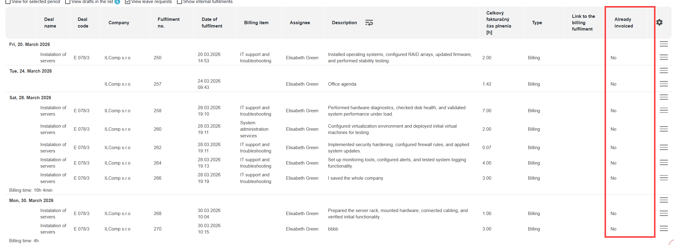
Task: Open group menu for Mon, 30. March 2026
Action: click(x=664, y=200)
